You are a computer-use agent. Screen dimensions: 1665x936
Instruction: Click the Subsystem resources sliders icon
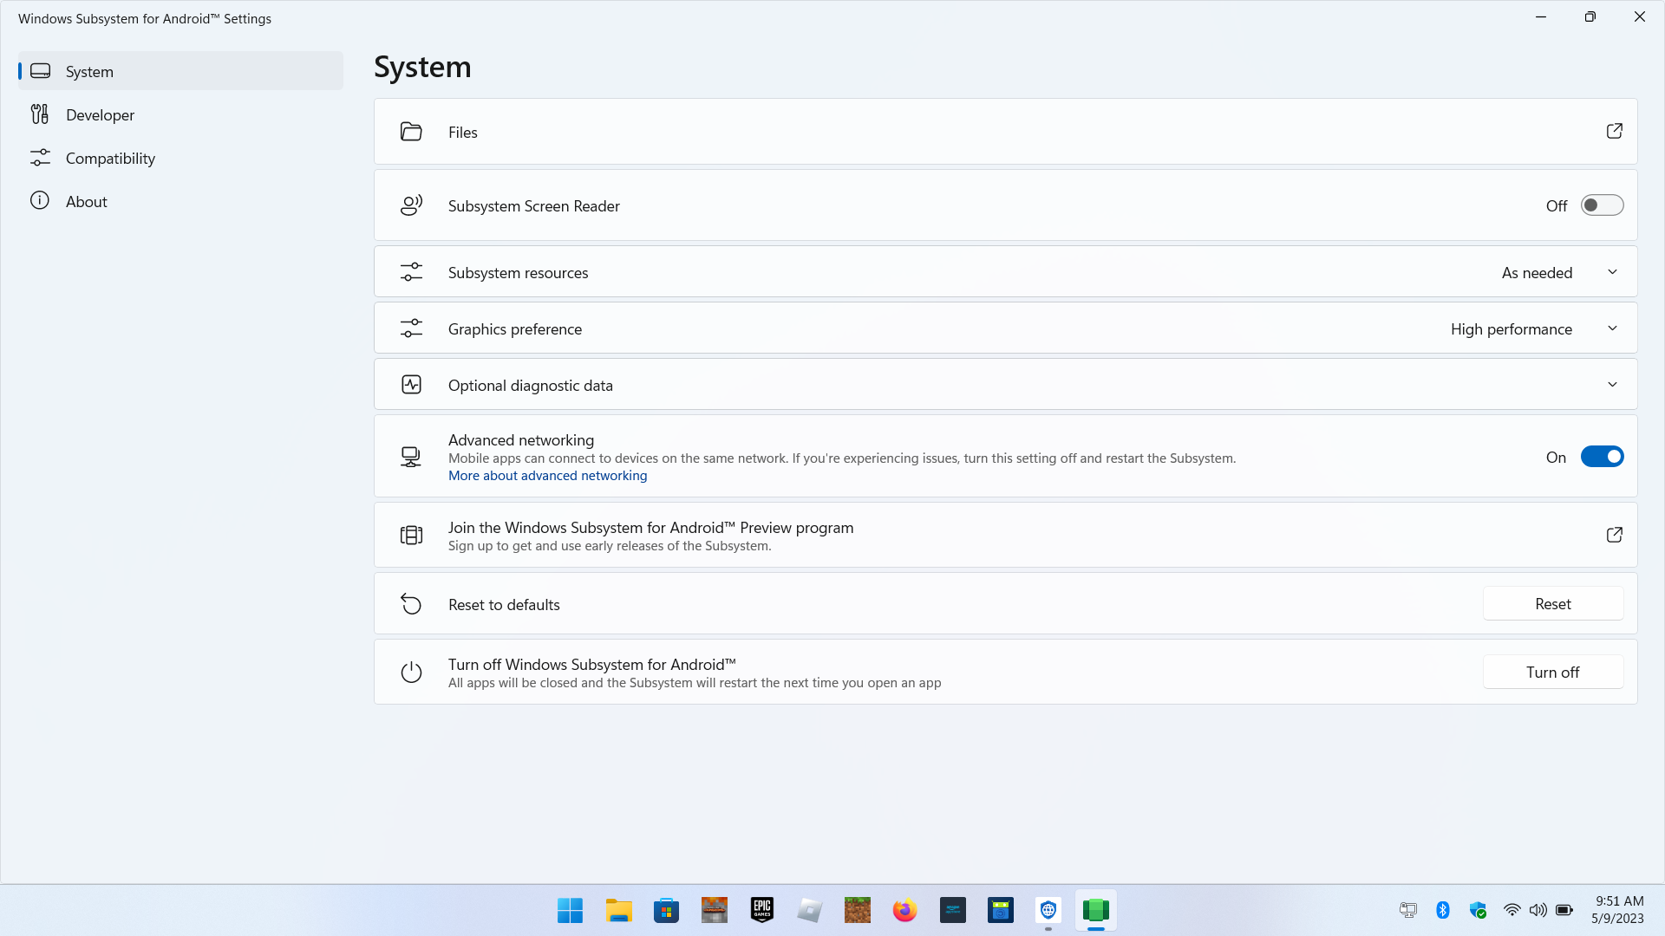(411, 272)
